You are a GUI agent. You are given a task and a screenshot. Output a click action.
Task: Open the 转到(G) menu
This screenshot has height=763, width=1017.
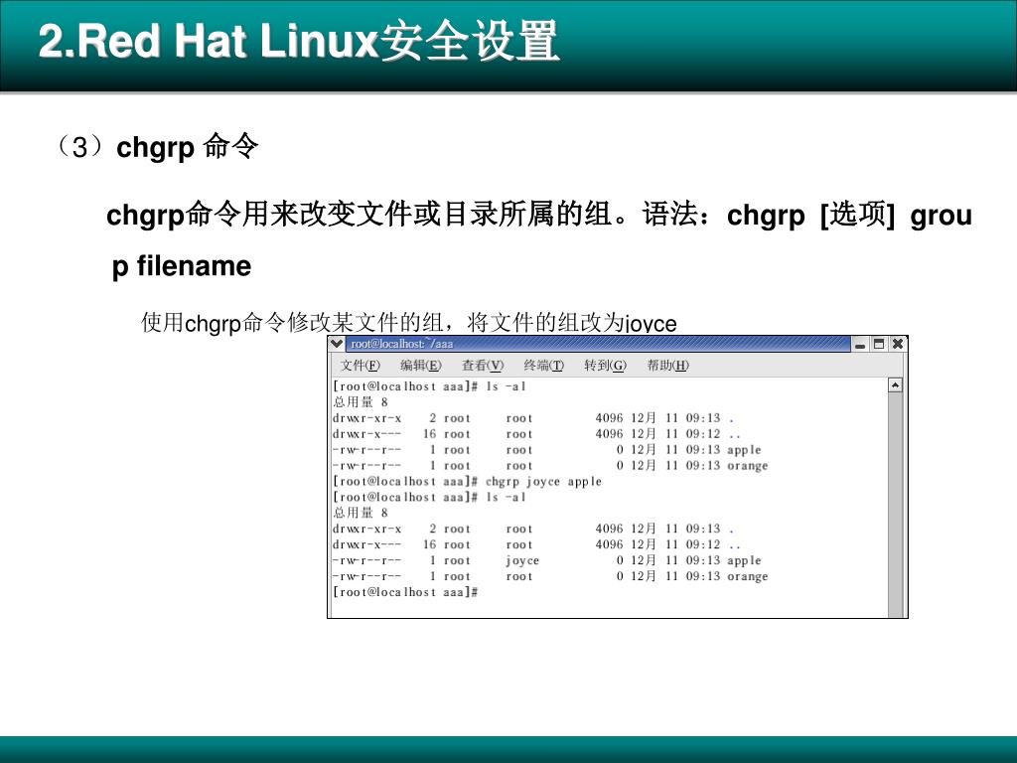tap(605, 366)
